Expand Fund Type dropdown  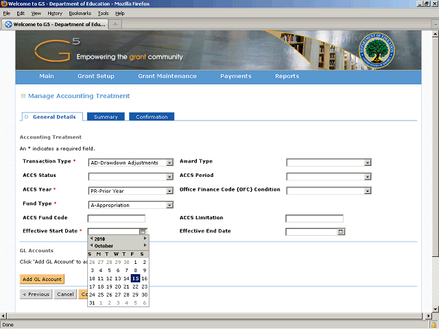169,205
